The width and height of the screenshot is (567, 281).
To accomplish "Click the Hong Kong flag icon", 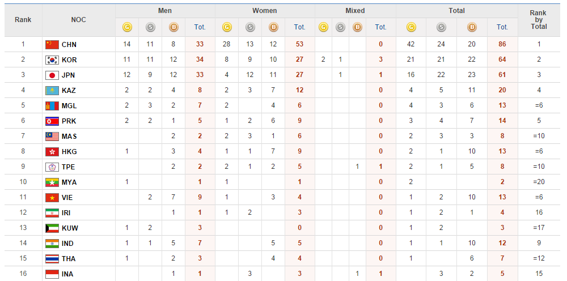I will [x=52, y=152].
